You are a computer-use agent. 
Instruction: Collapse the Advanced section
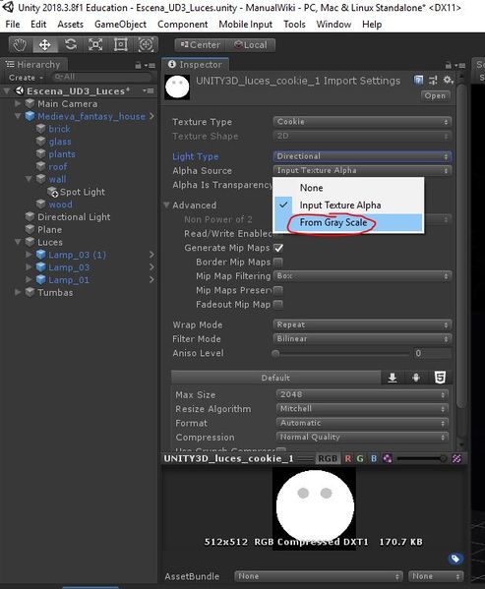pyautogui.click(x=167, y=206)
